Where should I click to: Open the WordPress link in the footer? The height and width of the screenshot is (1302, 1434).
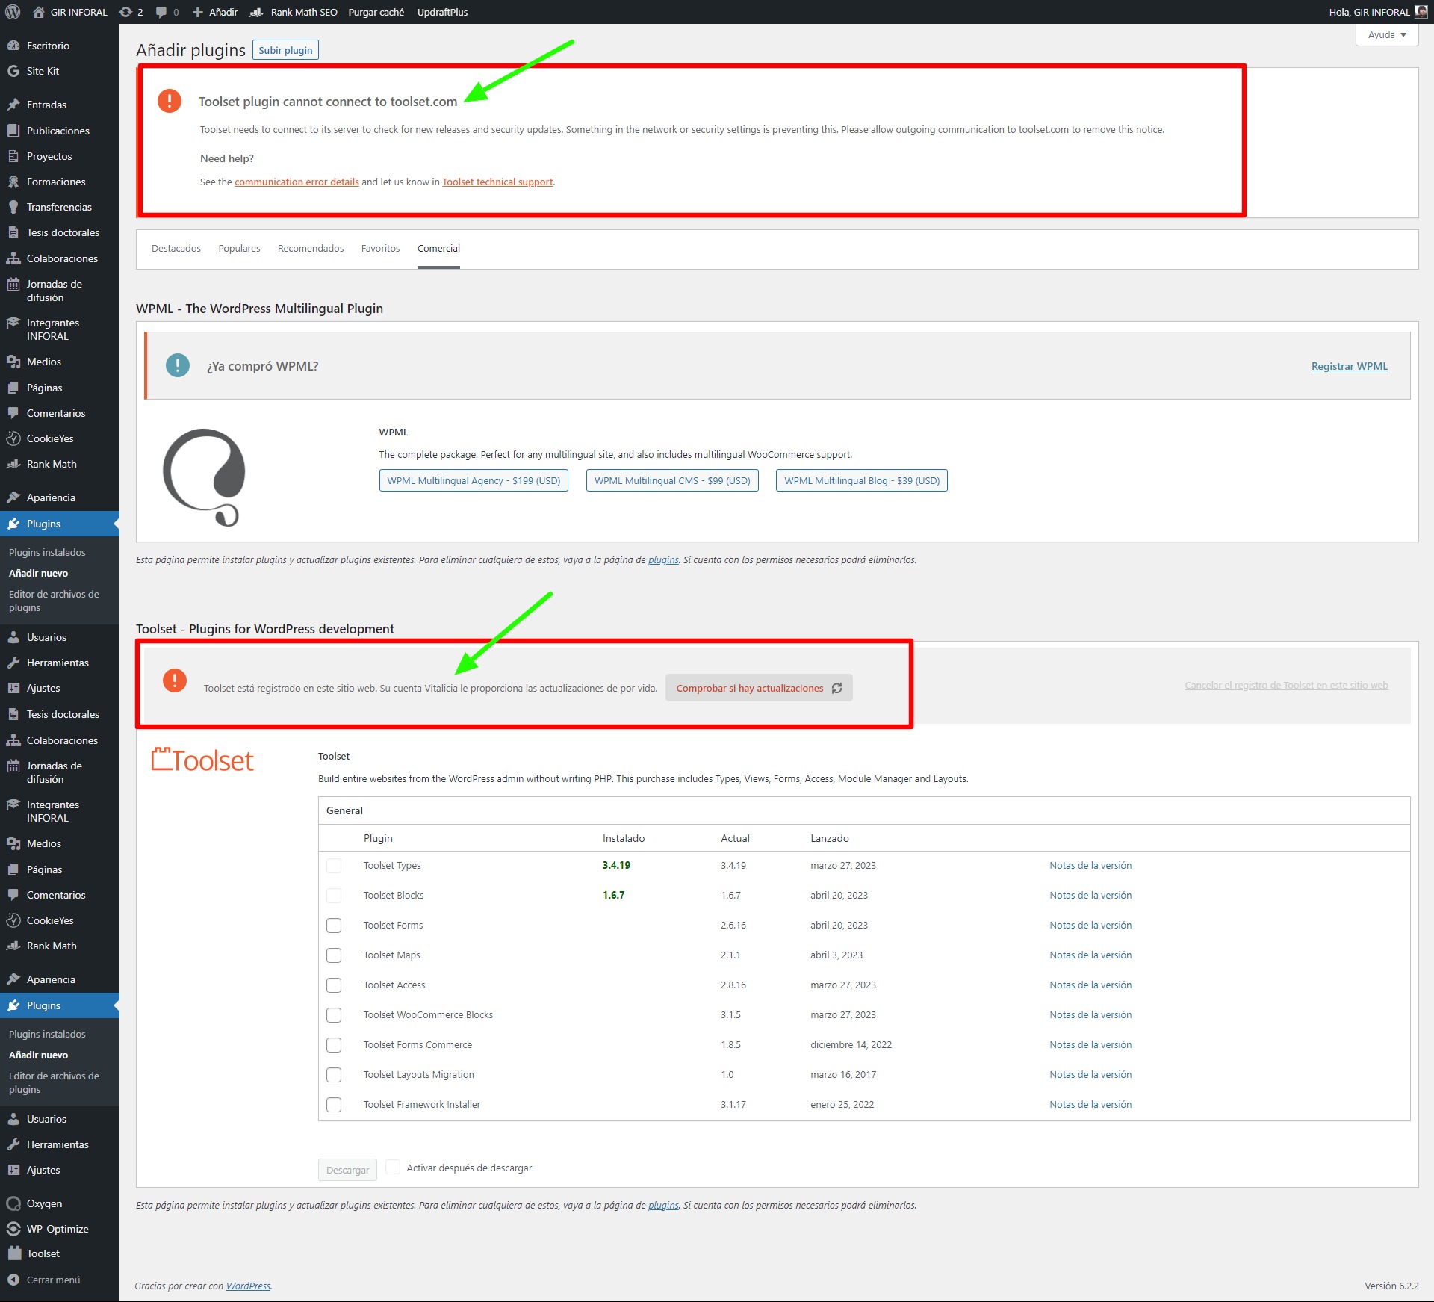point(248,1286)
